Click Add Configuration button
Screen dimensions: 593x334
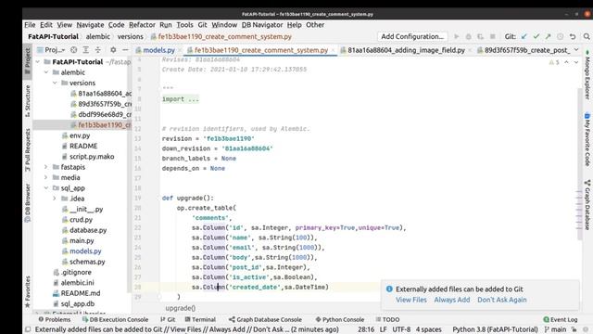coord(412,37)
